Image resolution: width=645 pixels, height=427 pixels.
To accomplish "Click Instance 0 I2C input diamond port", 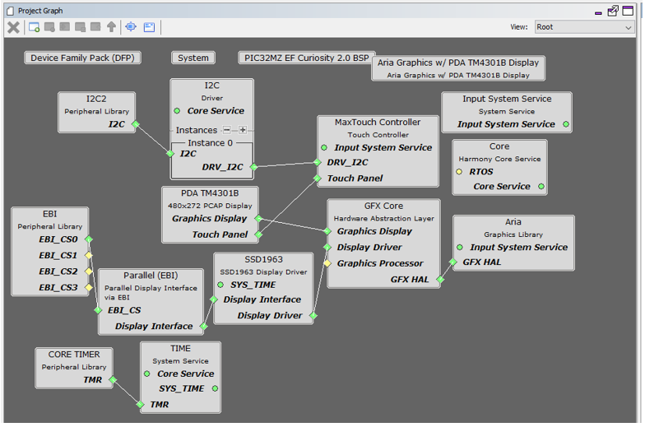I will (171, 154).
